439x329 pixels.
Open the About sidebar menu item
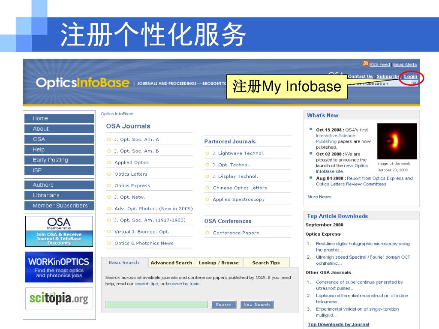[x=59, y=129]
